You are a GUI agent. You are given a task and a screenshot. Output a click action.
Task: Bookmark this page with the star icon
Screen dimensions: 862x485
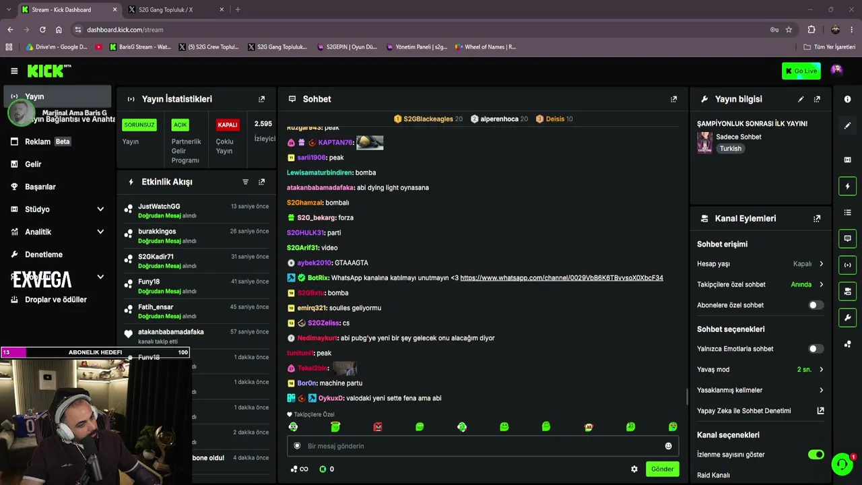tap(789, 30)
